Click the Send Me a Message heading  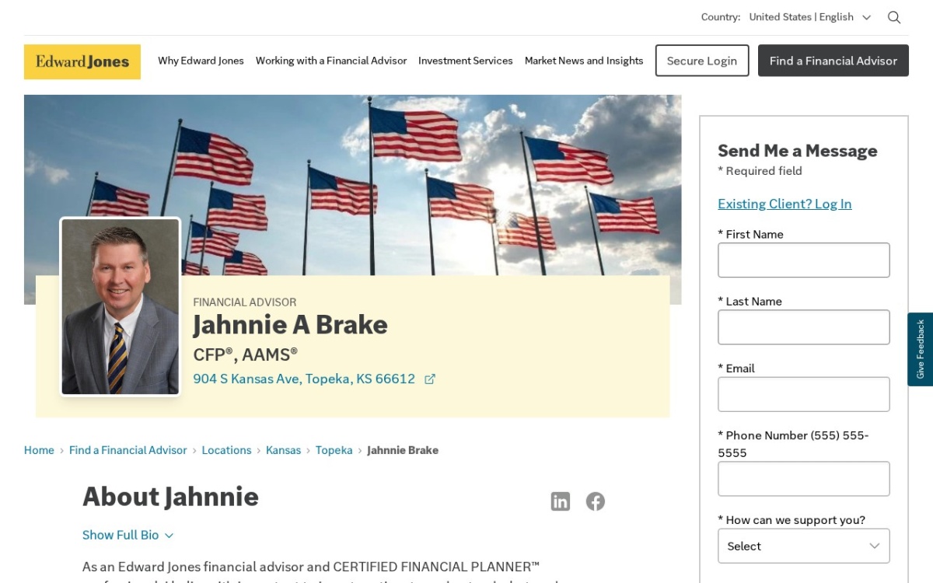pos(797,151)
